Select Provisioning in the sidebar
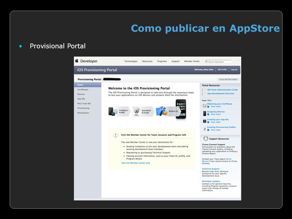292x219 pixels. click(x=83, y=108)
